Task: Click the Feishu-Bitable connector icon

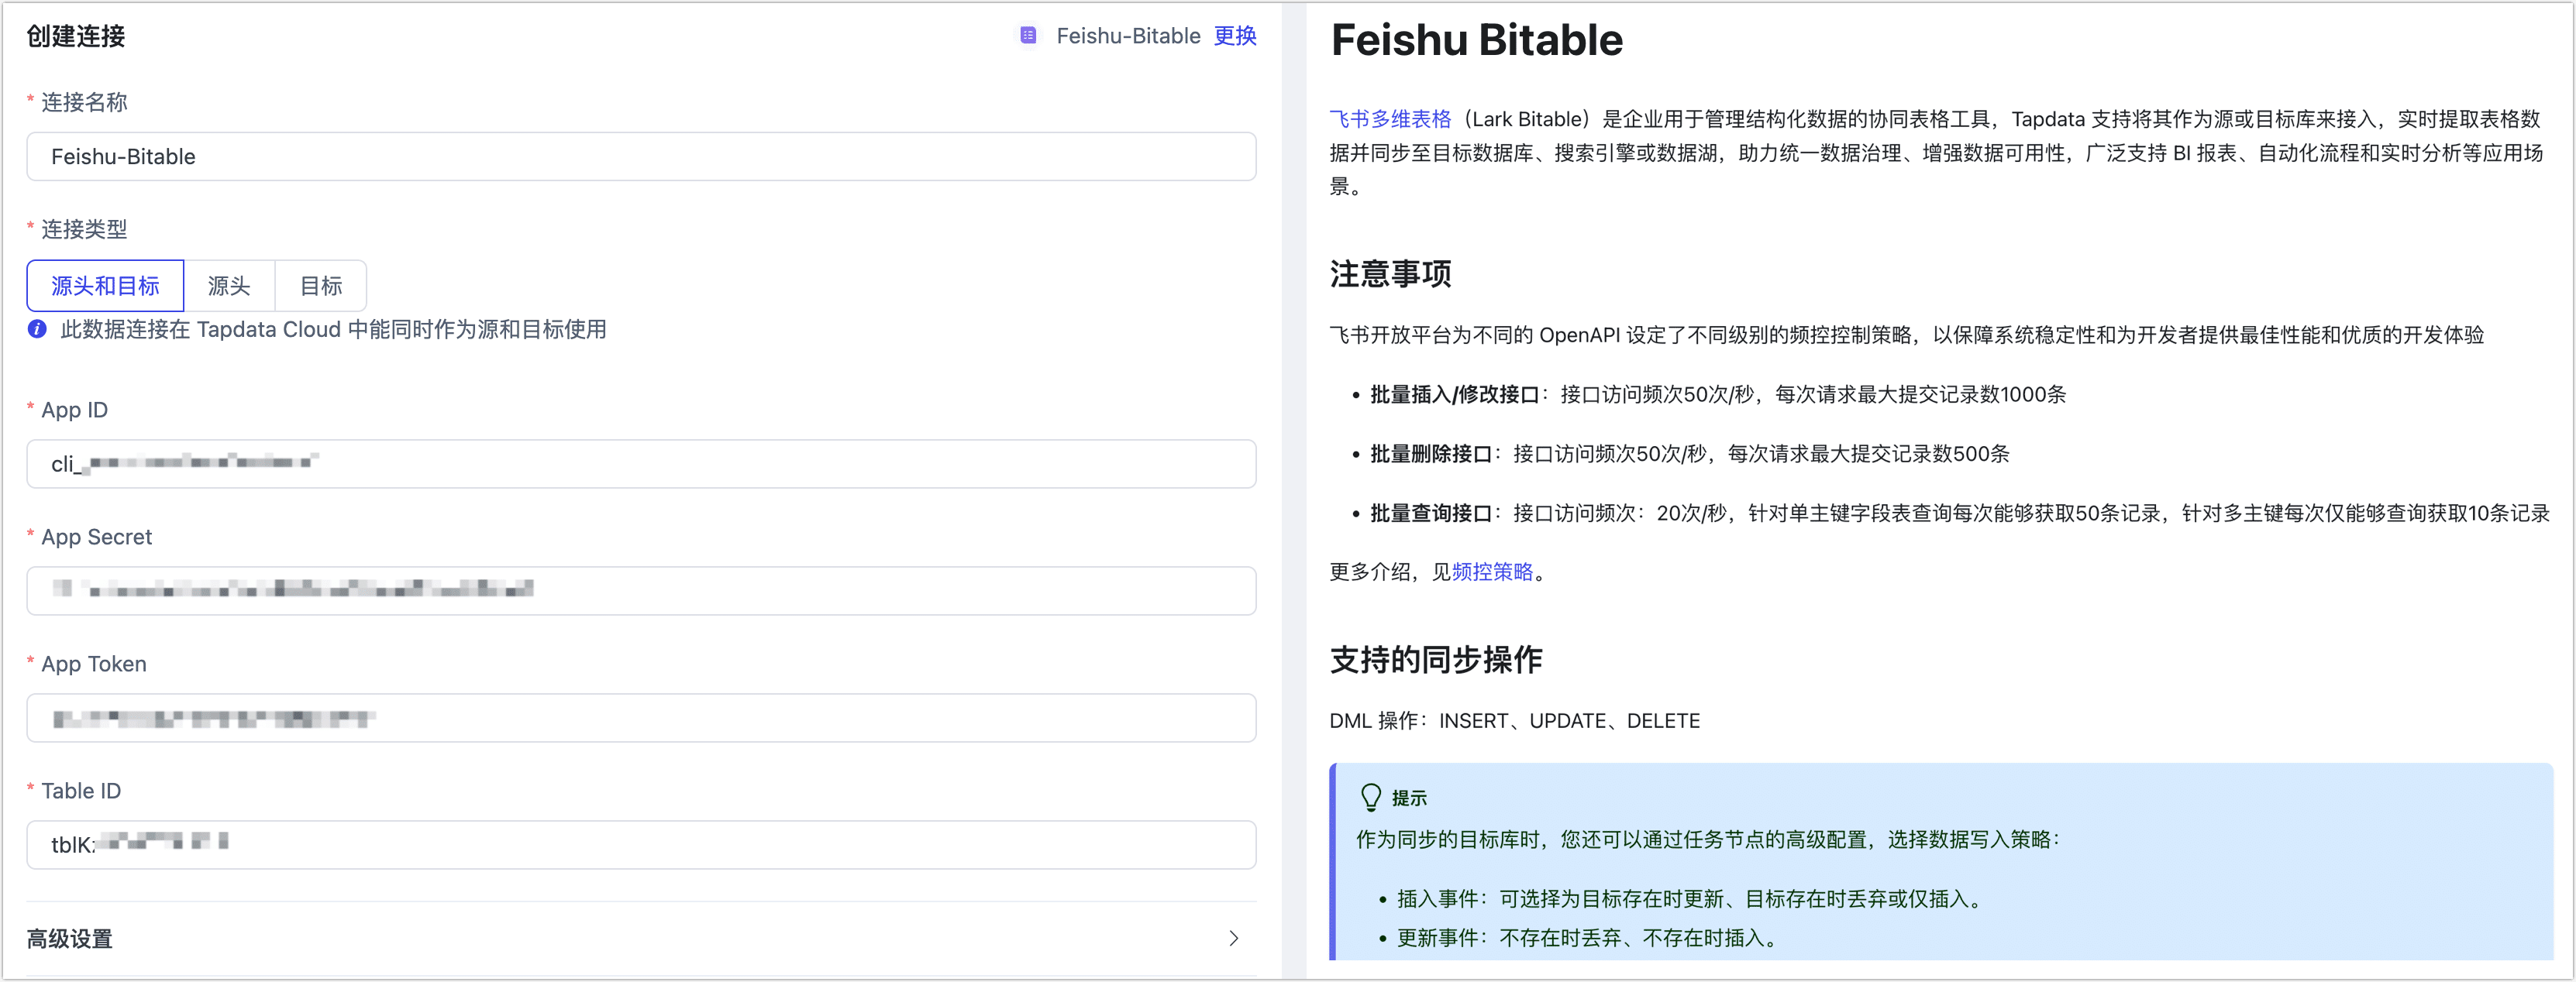Action: 1028,36
